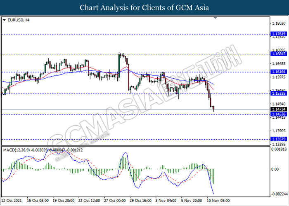289x206 pixels.
Task: Click the 5 Nov 20:00 time label
Action: [191, 201]
